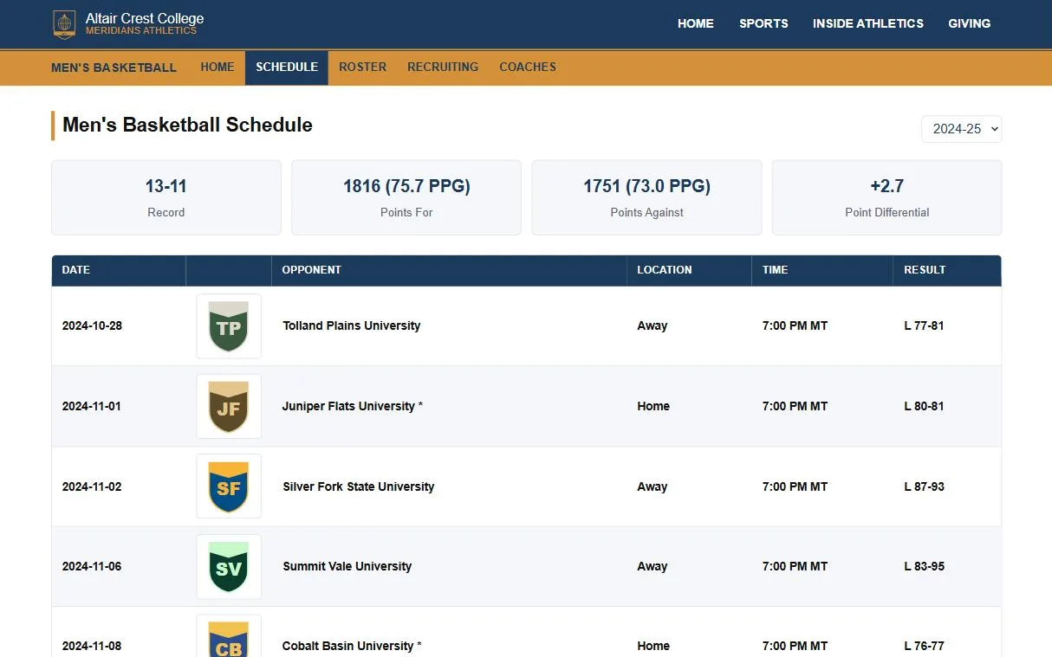Click the Point Differential stat card
This screenshot has height=657, width=1052.
click(x=887, y=197)
